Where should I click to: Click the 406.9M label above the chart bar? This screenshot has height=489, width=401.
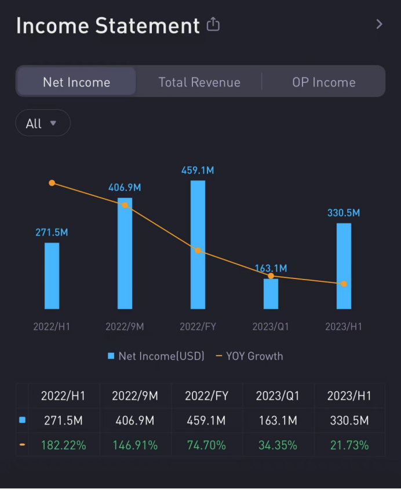point(125,187)
